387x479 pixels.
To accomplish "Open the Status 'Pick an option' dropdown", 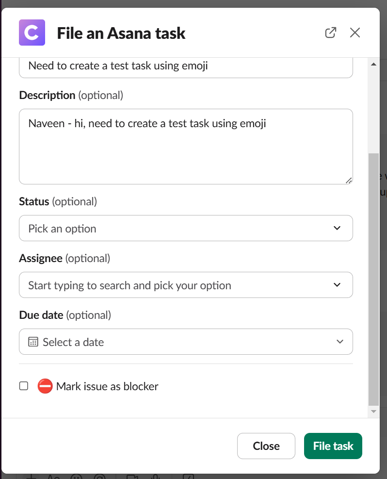I will tap(186, 229).
